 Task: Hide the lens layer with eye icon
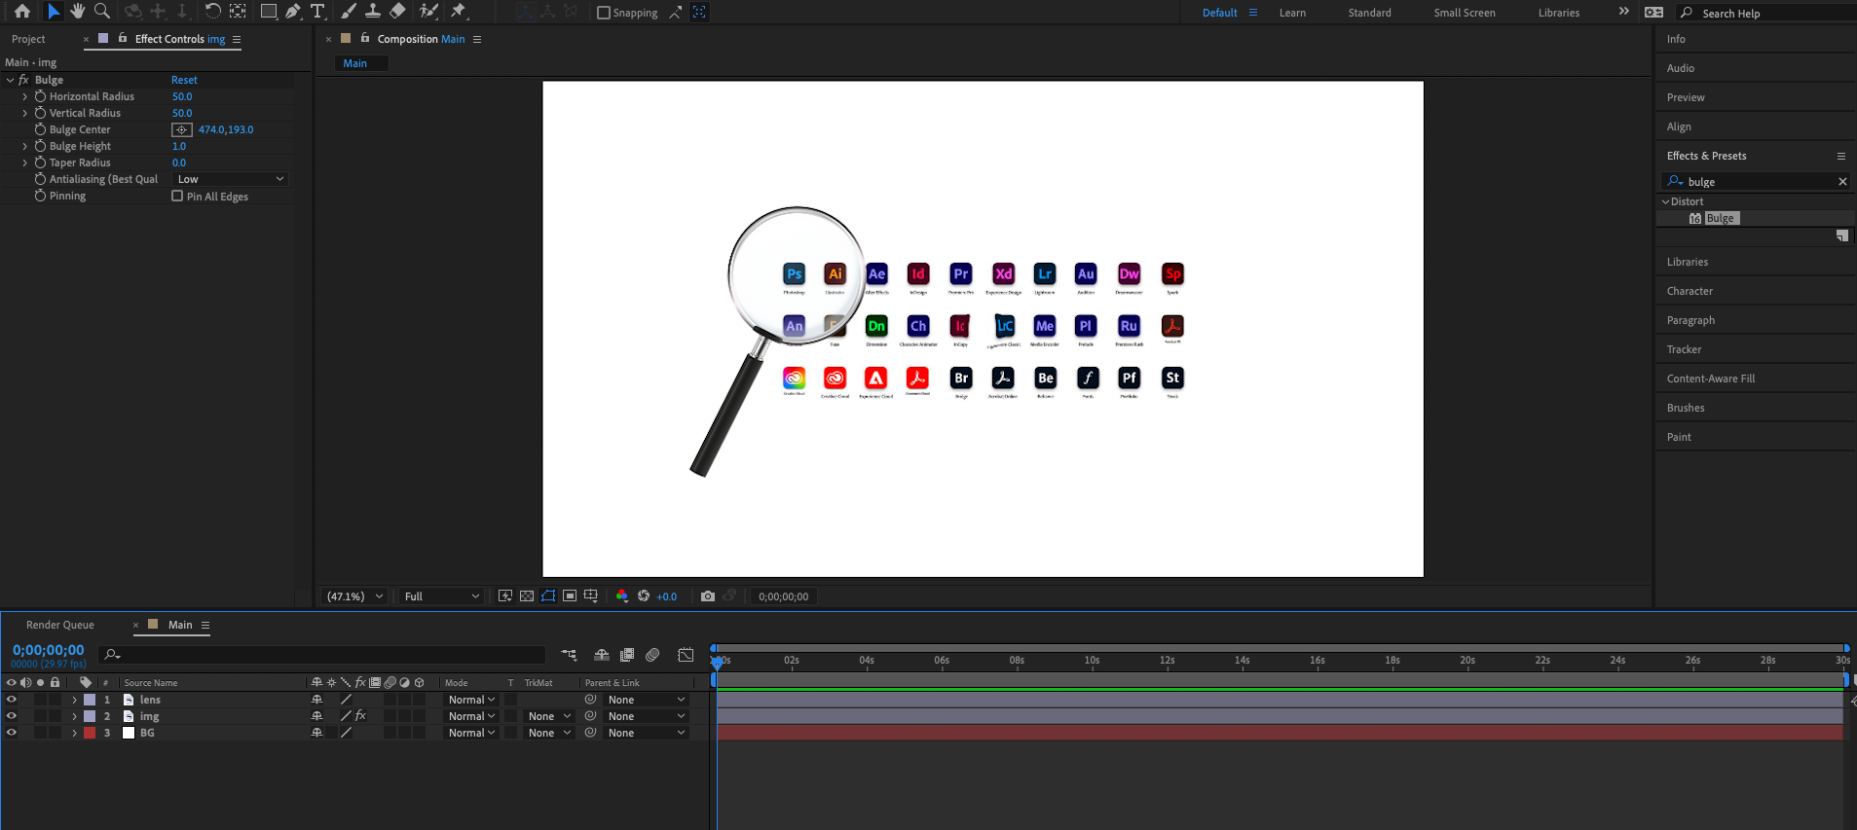pos(12,700)
